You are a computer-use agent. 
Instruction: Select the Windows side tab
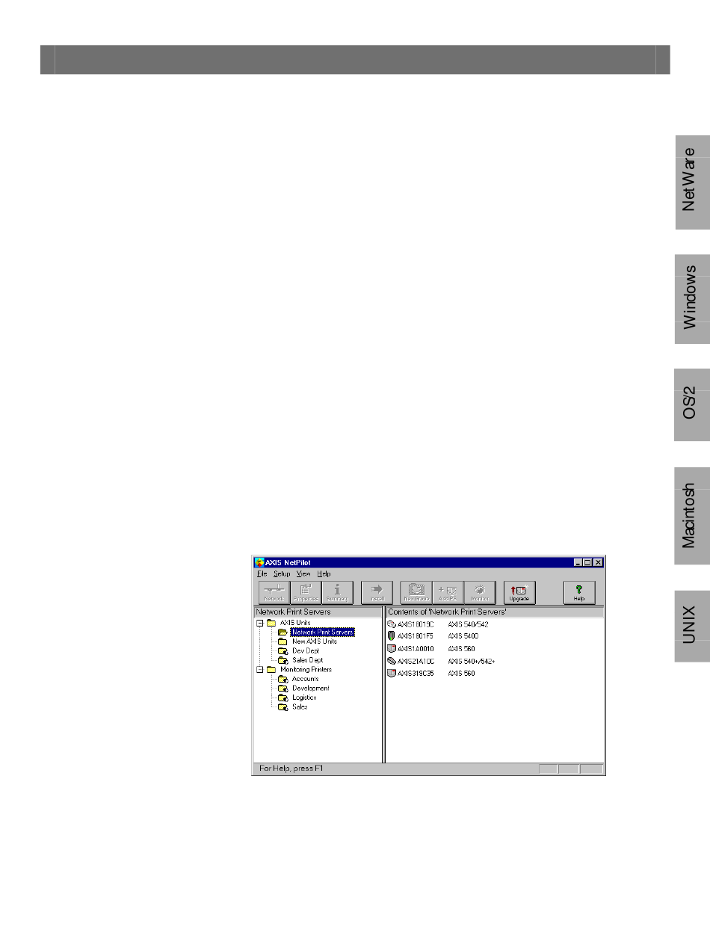tap(694, 299)
